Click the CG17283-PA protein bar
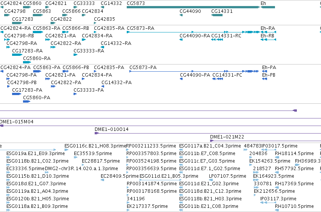321x212 pixels. pos(17,94)
